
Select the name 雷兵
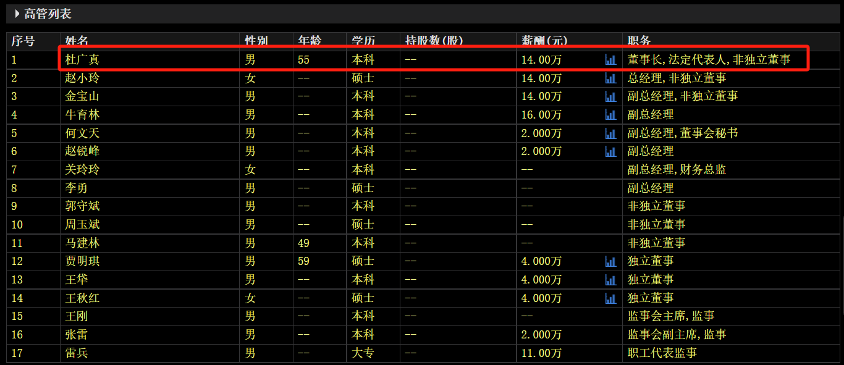coord(77,353)
